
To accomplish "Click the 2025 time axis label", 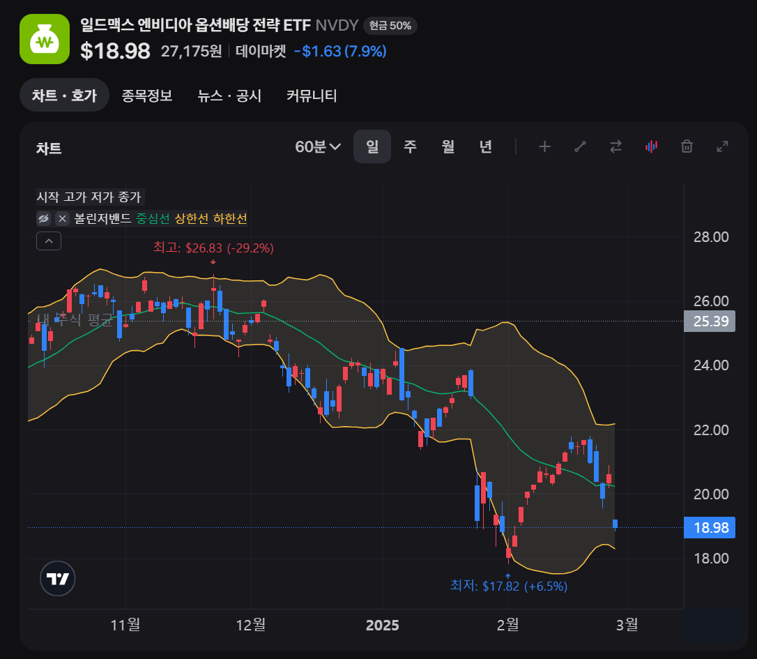I will pyautogui.click(x=383, y=626).
